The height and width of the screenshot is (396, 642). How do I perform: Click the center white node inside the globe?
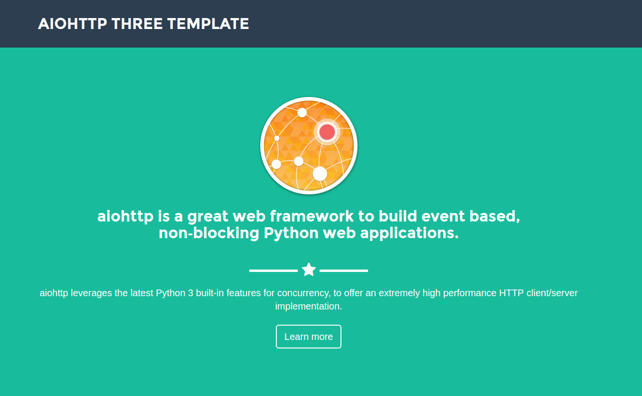pos(299,161)
